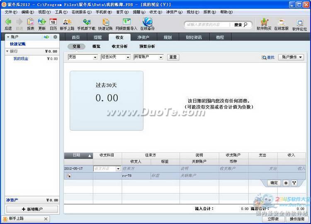
Task: Click the 报表 reports toolbar icon
Action: [x=31, y=24]
